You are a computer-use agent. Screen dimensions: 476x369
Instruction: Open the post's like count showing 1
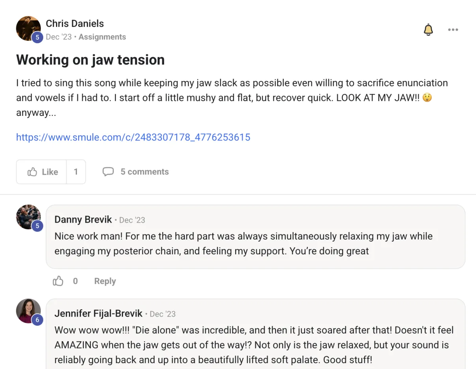click(76, 172)
